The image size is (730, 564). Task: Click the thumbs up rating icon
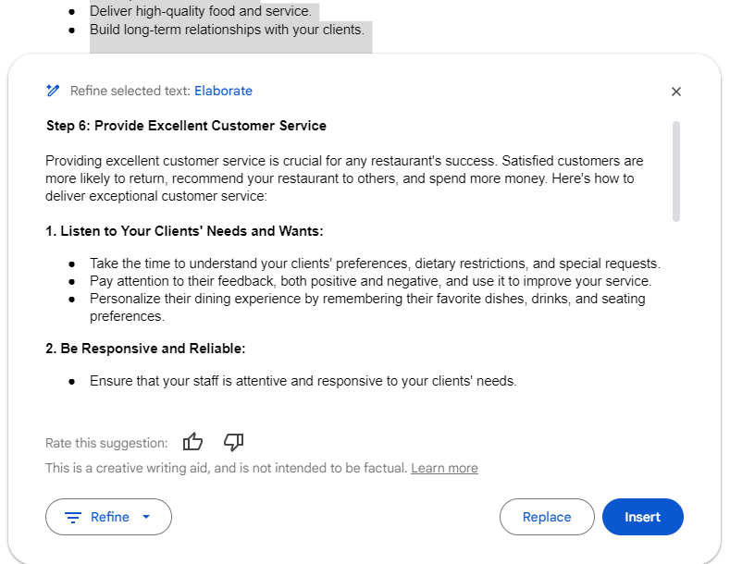pos(192,442)
